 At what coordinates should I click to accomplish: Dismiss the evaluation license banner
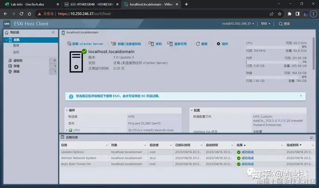pyautogui.click(x=301, y=96)
